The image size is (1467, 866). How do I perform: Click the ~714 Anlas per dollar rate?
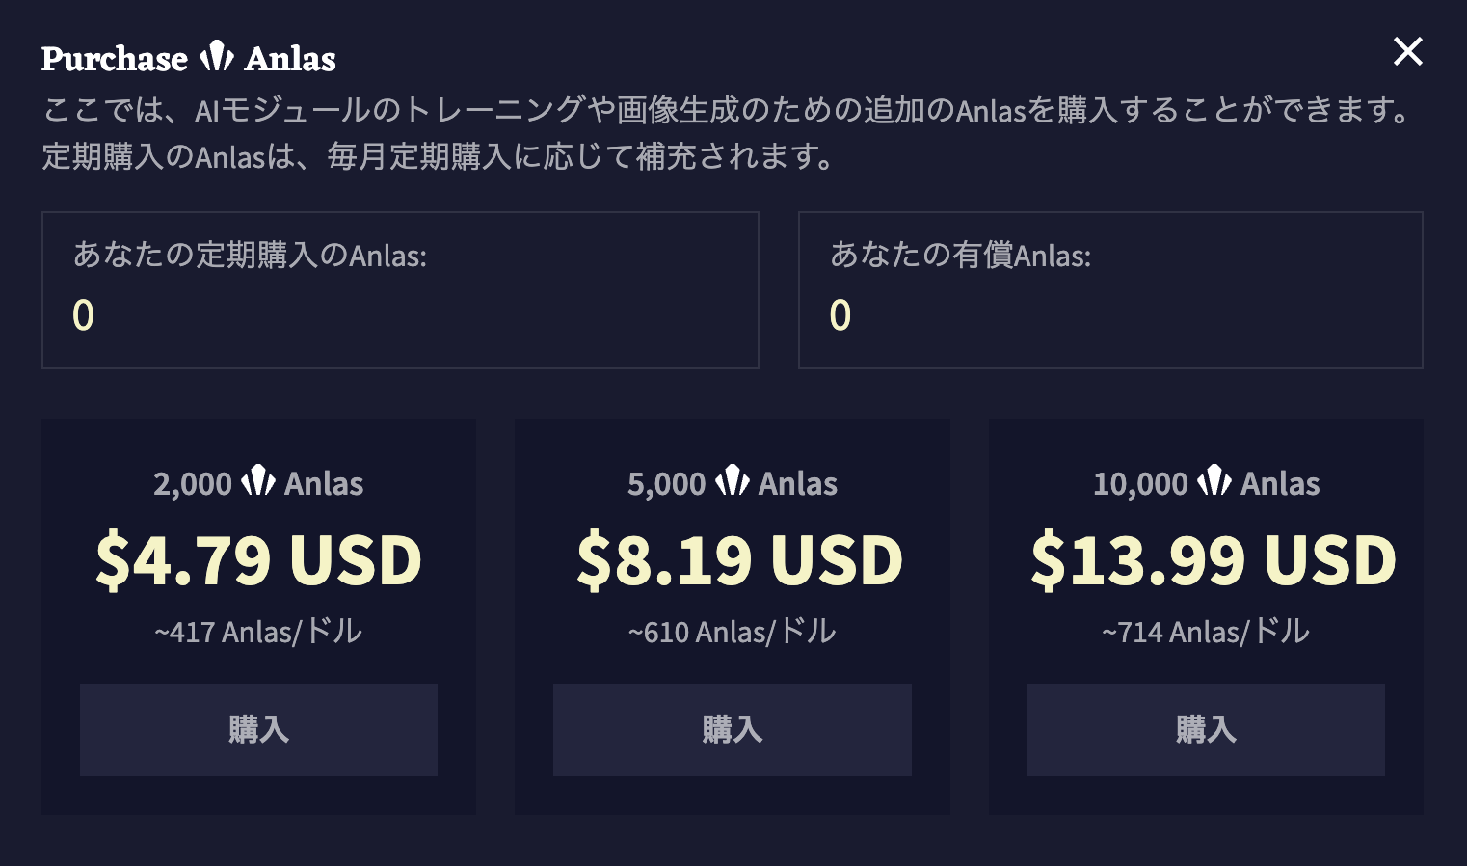(1206, 632)
